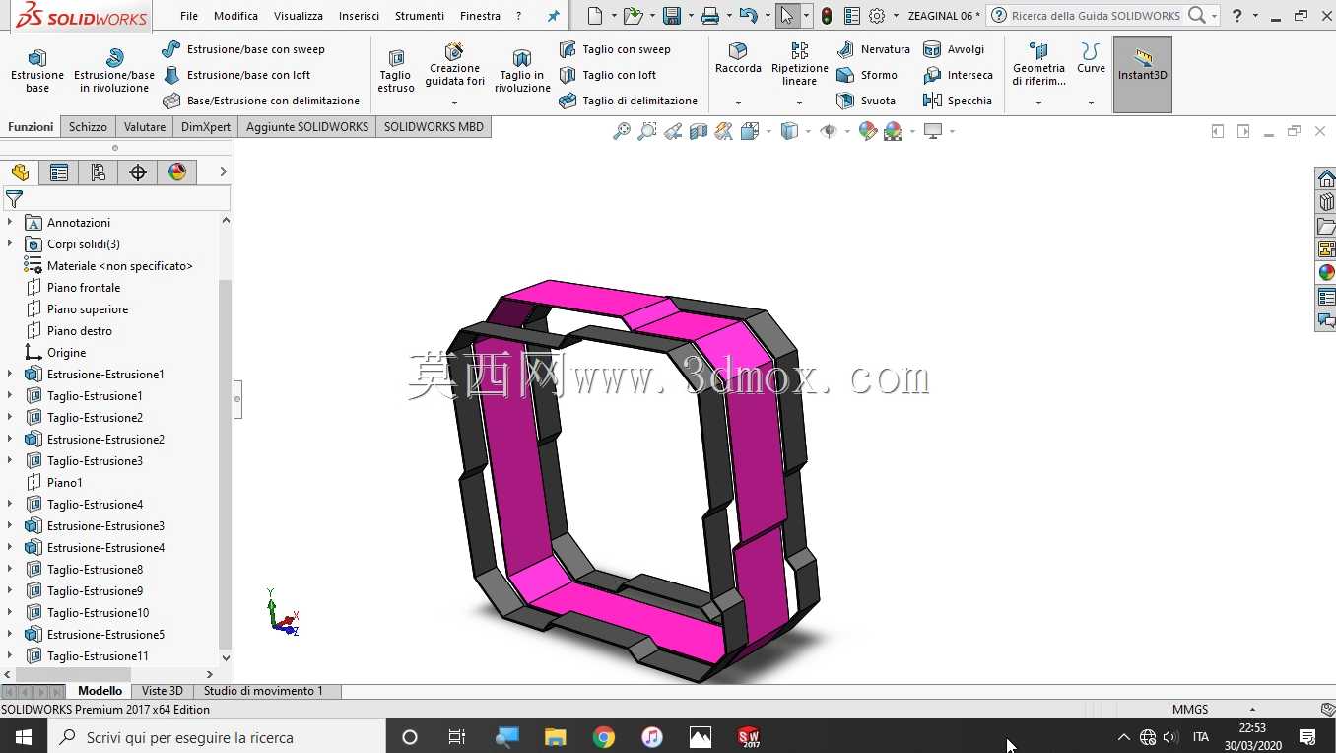
Task: Click the Ricerca della Guida search field
Action: coord(1095,16)
